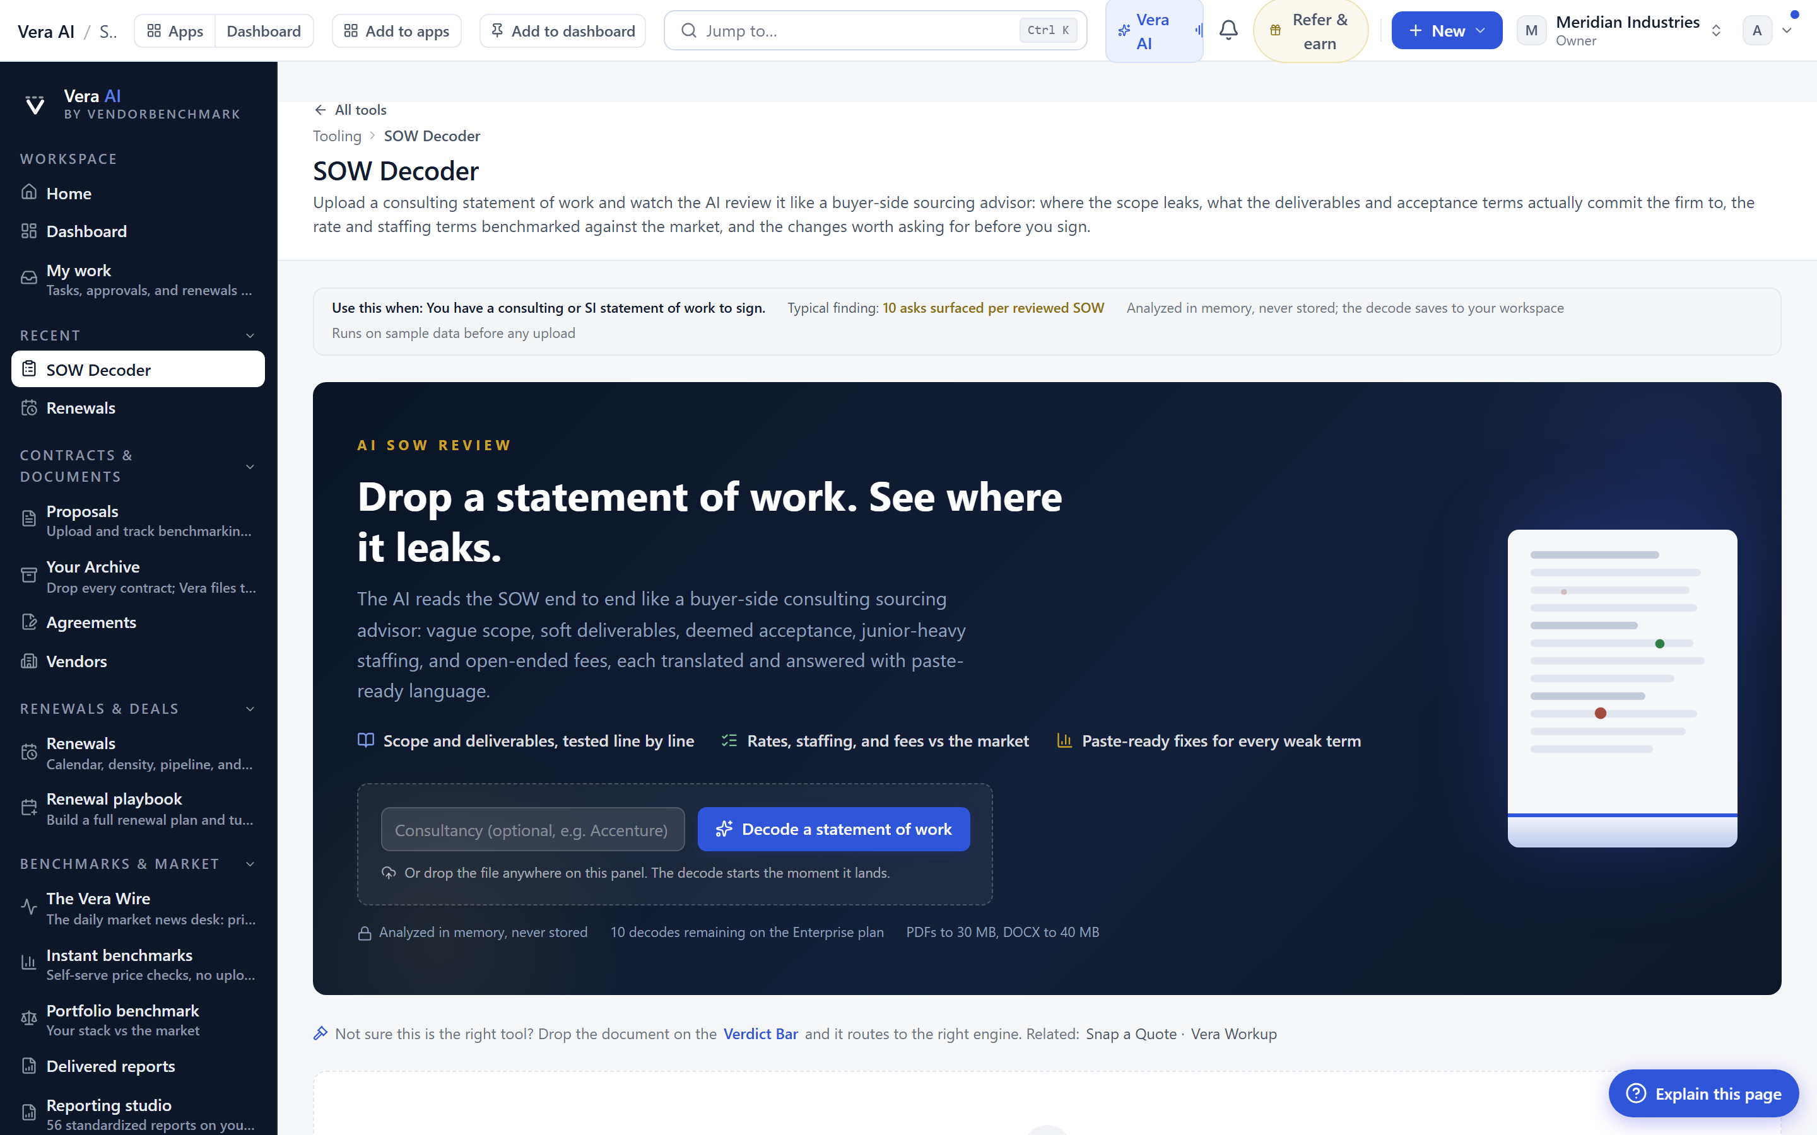This screenshot has height=1135, width=1817.
Task: Open Home from the sidebar
Action: pyautogui.click(x=138, y=193)
